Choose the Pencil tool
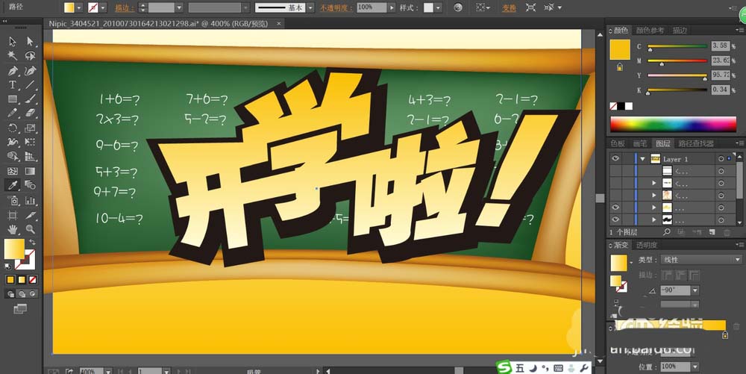Image resolution: width=746 pixels, height=374 pixels. pos(13,113)
